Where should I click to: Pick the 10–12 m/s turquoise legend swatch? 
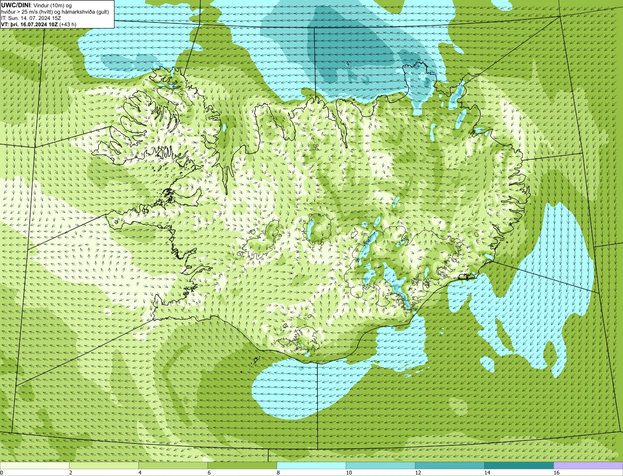pyautogui.click(x=380, y=465)
